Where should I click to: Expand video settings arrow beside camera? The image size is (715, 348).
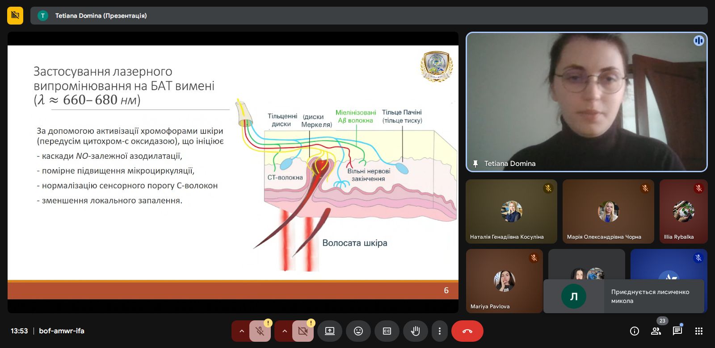tap(284, 331)
